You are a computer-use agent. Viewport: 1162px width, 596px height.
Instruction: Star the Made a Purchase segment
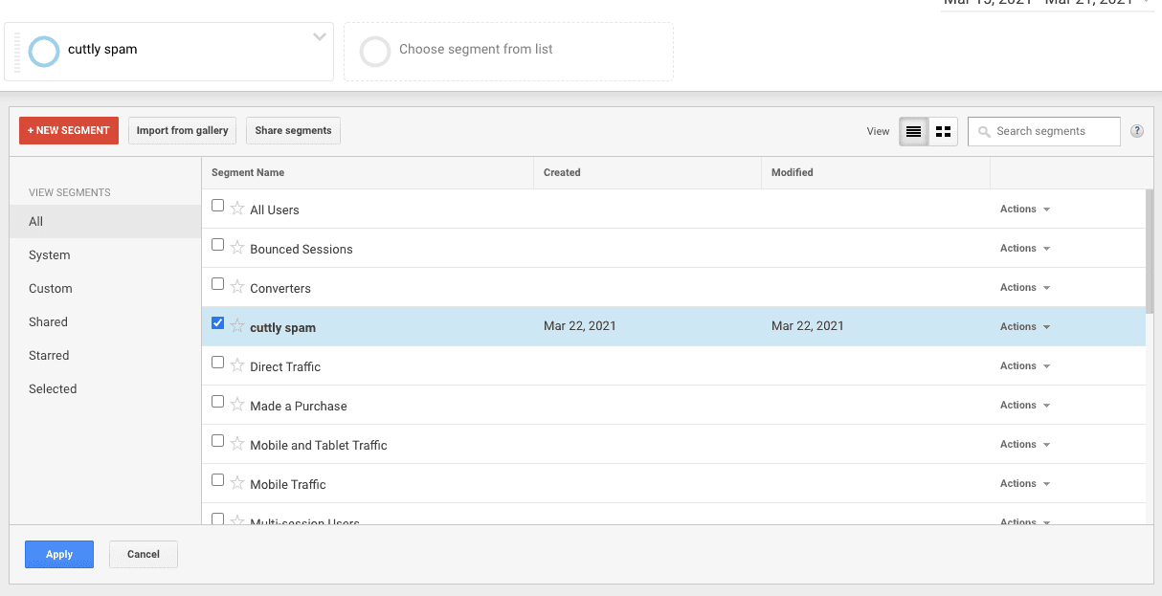click(237, 404)
